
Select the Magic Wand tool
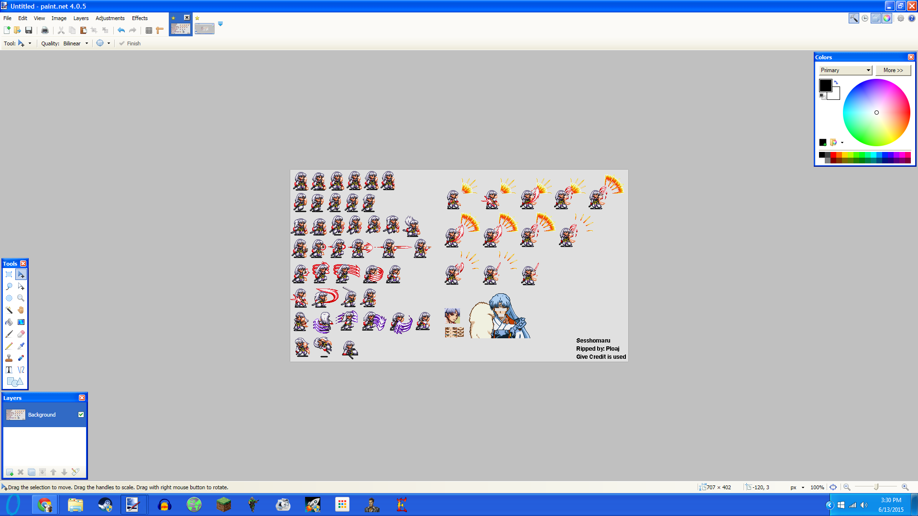point(9,310)
